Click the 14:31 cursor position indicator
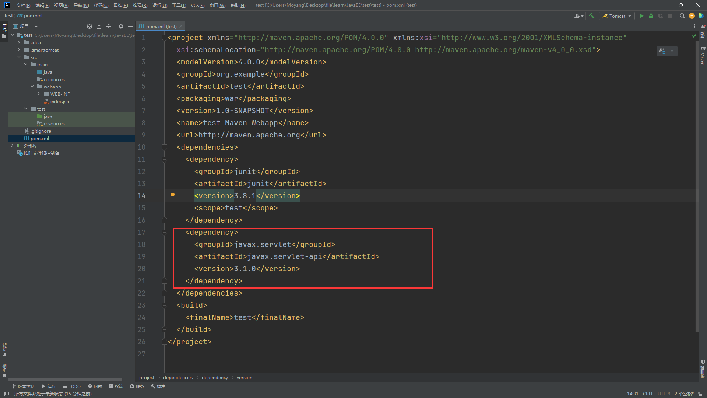 633,394
